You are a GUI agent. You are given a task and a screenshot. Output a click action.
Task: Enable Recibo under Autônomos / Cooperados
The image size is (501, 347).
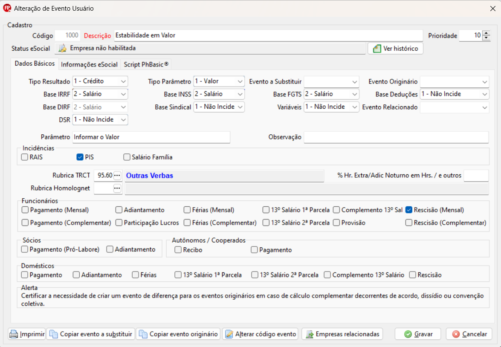178,250
